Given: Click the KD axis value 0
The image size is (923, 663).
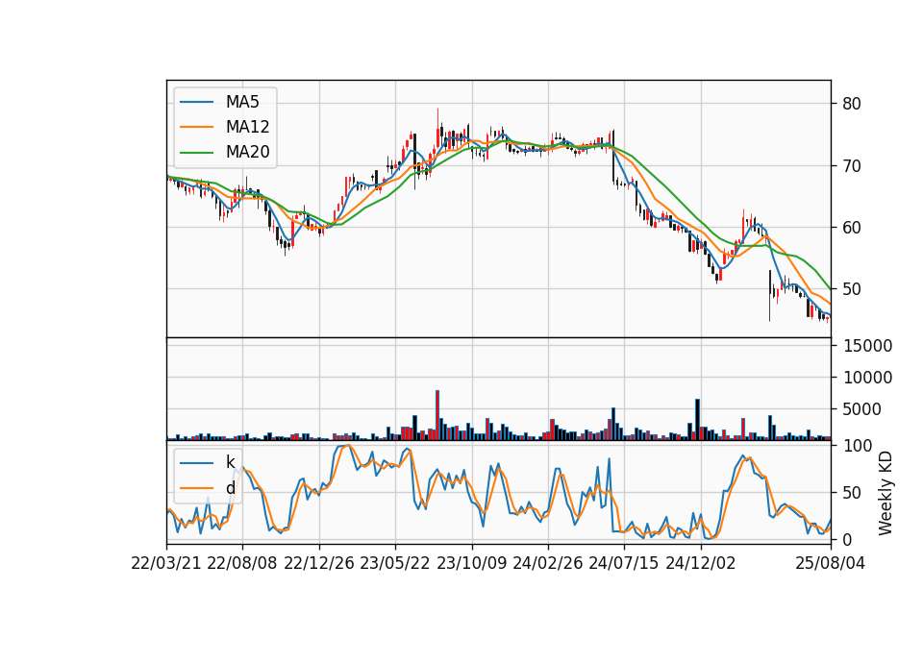Looking at the screenshot, I should (x=847, y=539).
